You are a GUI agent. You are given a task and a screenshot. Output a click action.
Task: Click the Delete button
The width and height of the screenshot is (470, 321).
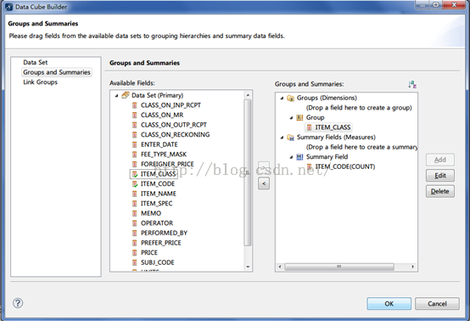coord(440,191)
